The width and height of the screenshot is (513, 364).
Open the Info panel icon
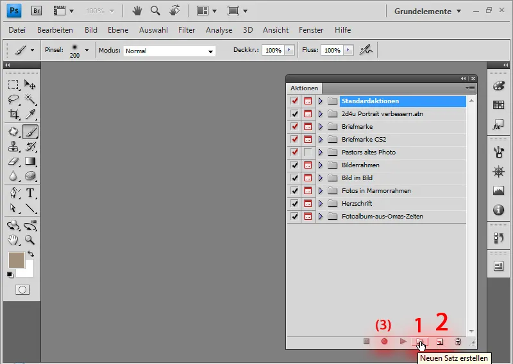(x=499, y=210)
